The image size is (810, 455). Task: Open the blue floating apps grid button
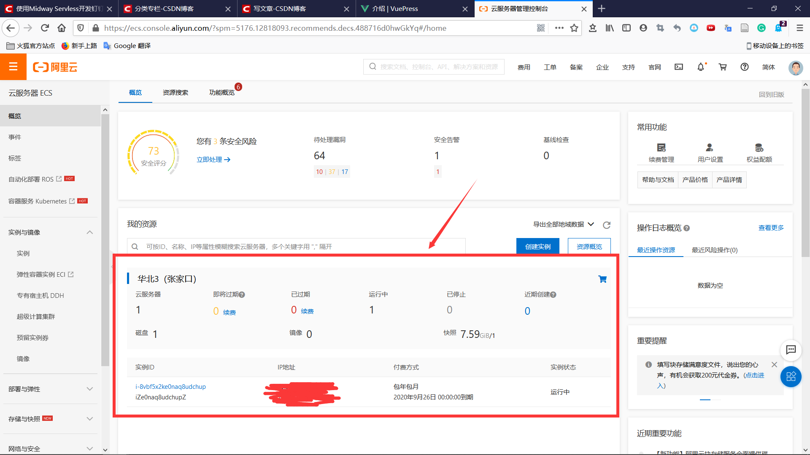(x=791, y=377)
